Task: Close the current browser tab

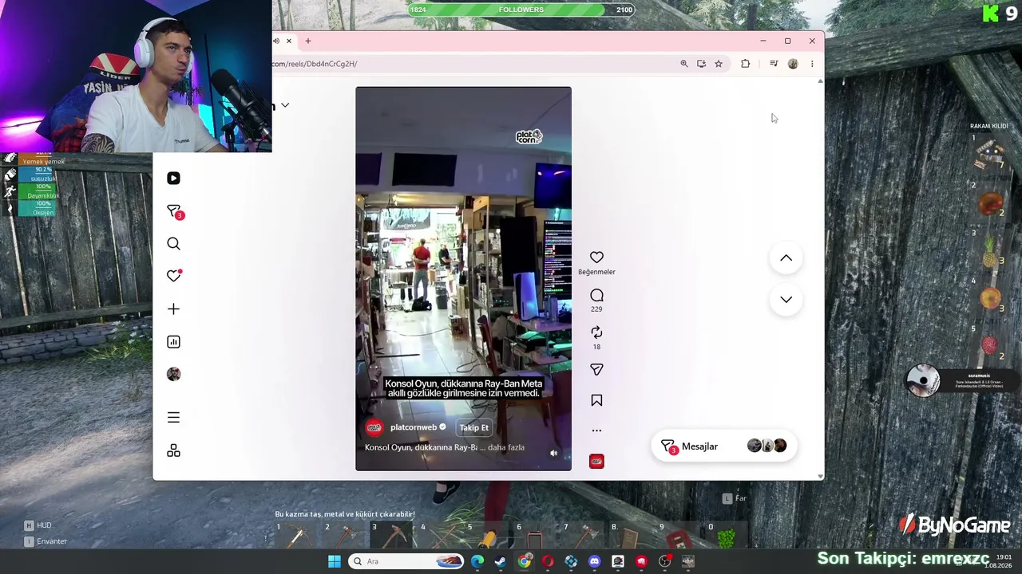Action: click(x=289, y=41)
